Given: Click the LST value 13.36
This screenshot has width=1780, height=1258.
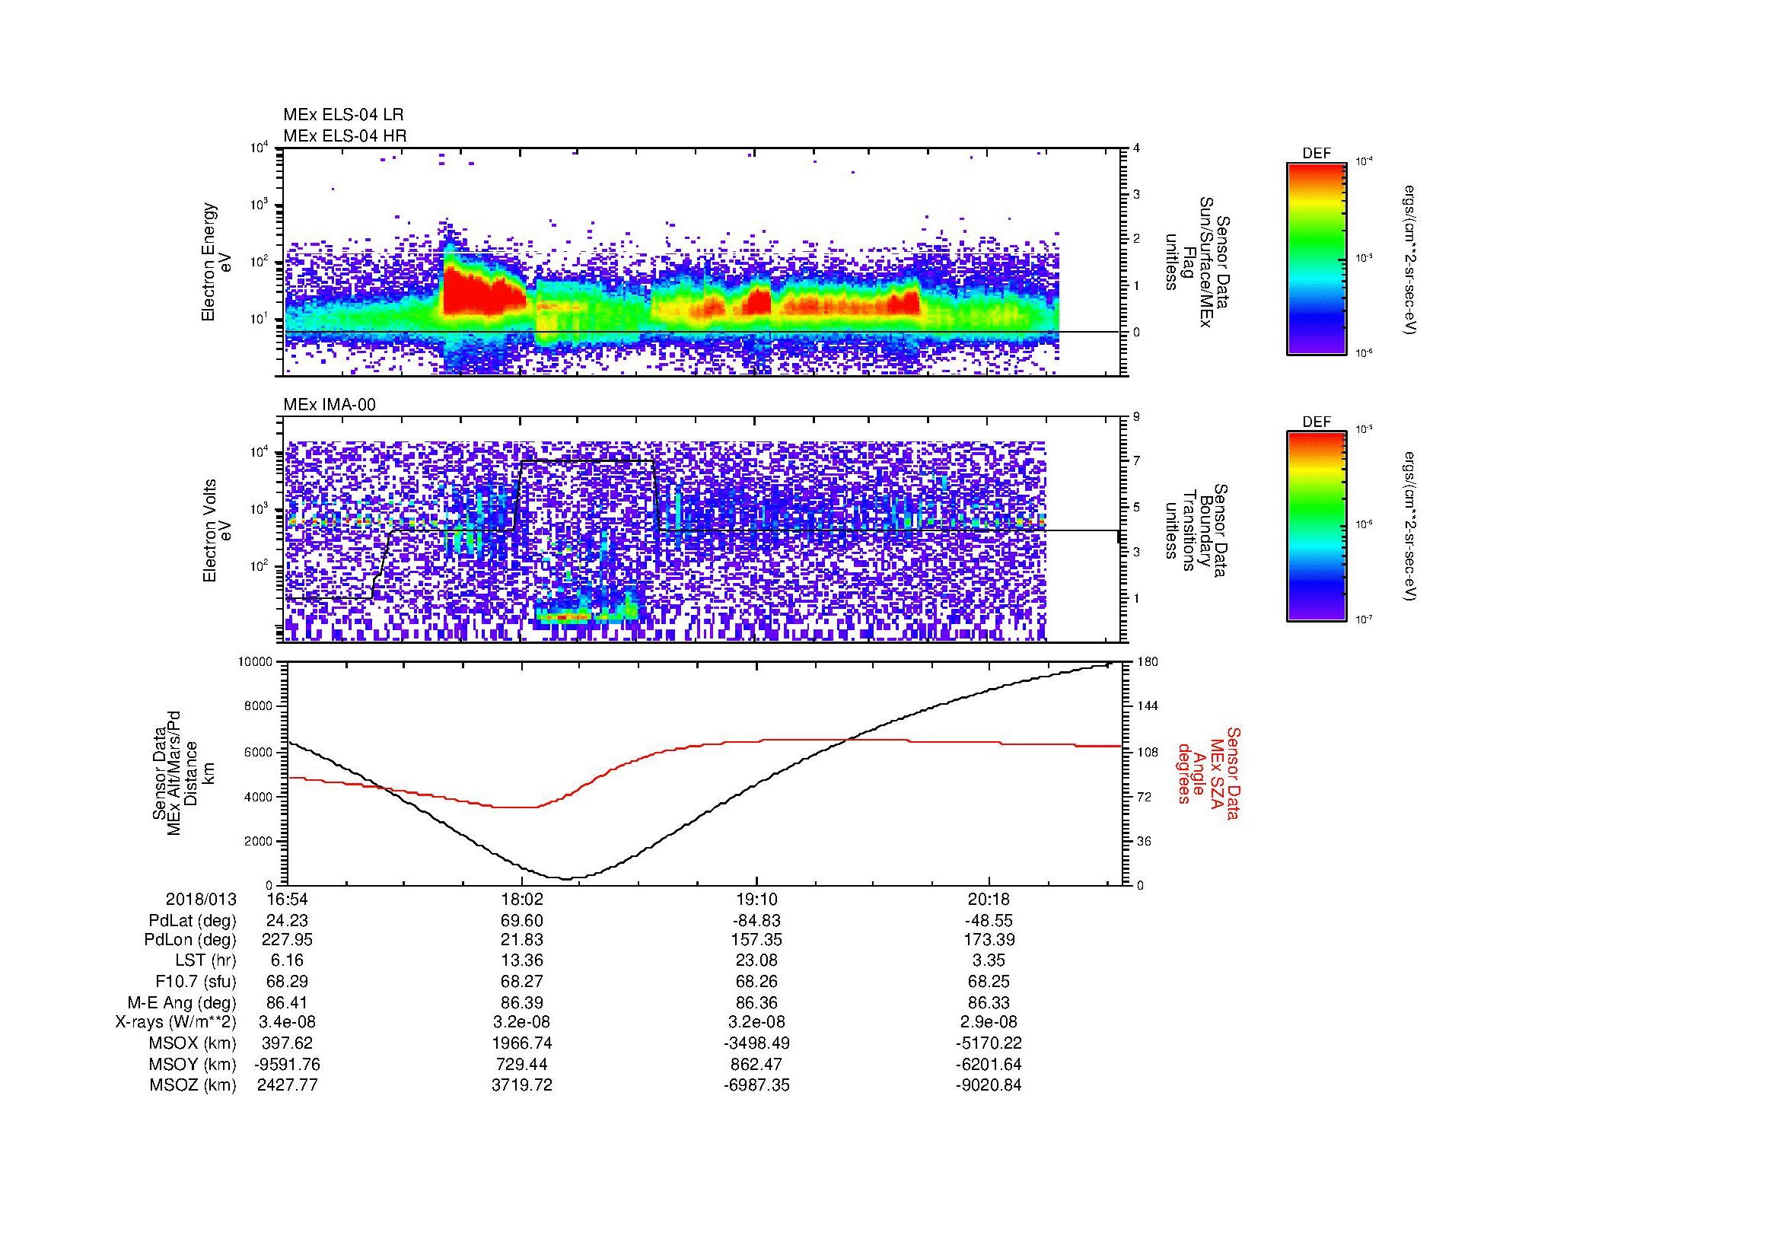Looking at the screenshot, I should coord(522,961).
